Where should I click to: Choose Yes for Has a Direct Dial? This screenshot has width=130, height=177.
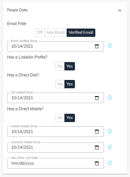coord(70,84)
